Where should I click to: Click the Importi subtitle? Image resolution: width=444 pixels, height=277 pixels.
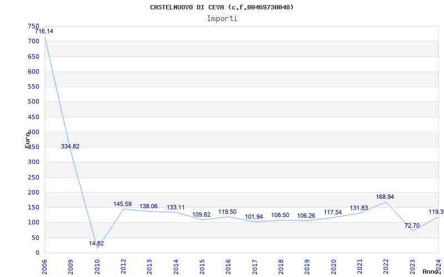click(222, 18)
